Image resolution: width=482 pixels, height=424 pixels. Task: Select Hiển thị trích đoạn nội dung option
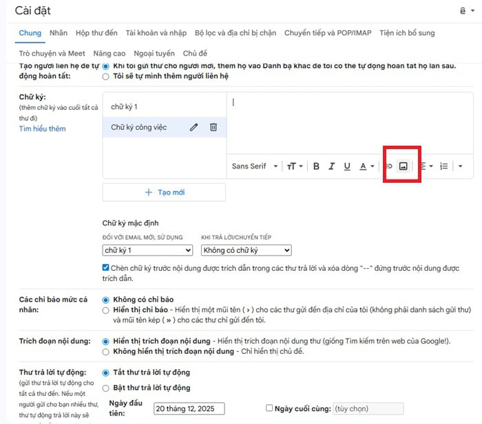tap(106, 342)
